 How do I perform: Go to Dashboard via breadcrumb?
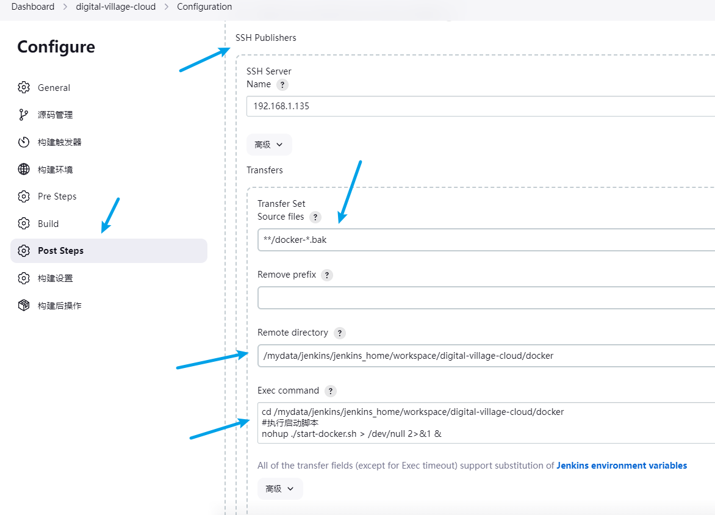click(32, 7)
